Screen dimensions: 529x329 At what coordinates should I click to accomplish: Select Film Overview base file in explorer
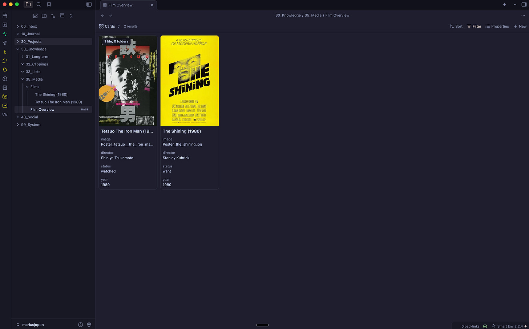point(53,109)
